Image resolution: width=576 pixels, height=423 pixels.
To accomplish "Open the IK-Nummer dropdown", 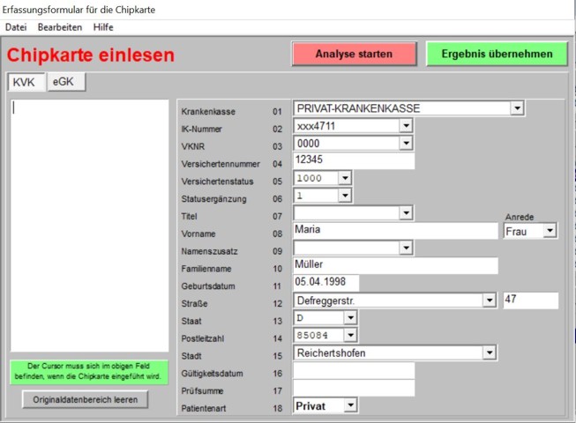I will [406, 126].
